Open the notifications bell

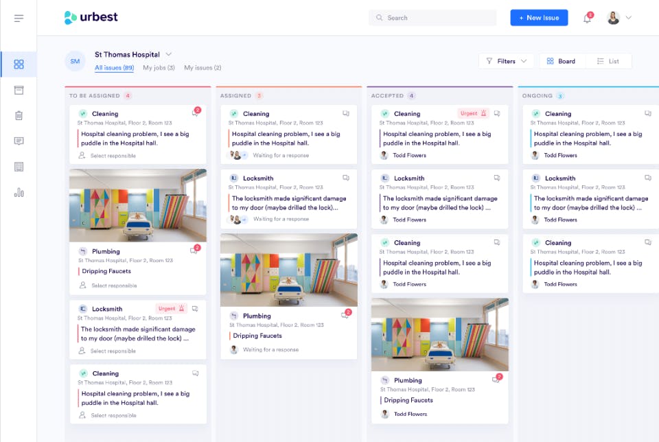(588, 18)
